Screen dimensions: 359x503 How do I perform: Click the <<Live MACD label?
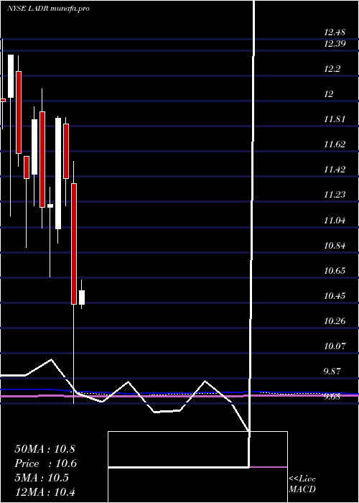pyautogui.click(x=302, y=484)
